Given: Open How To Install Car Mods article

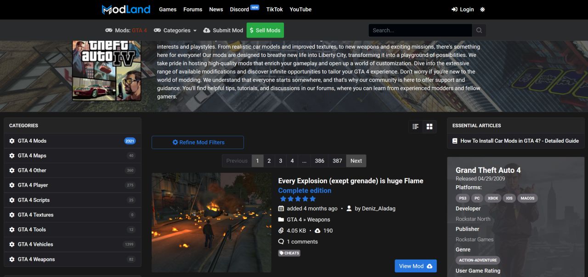Looking at the screenshot, I should click(x=519, y=141).
